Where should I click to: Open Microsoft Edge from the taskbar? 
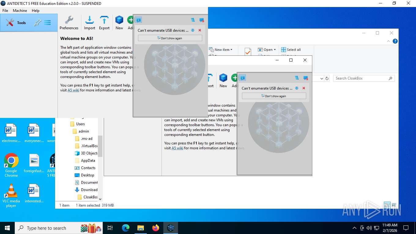click(126, 228)
